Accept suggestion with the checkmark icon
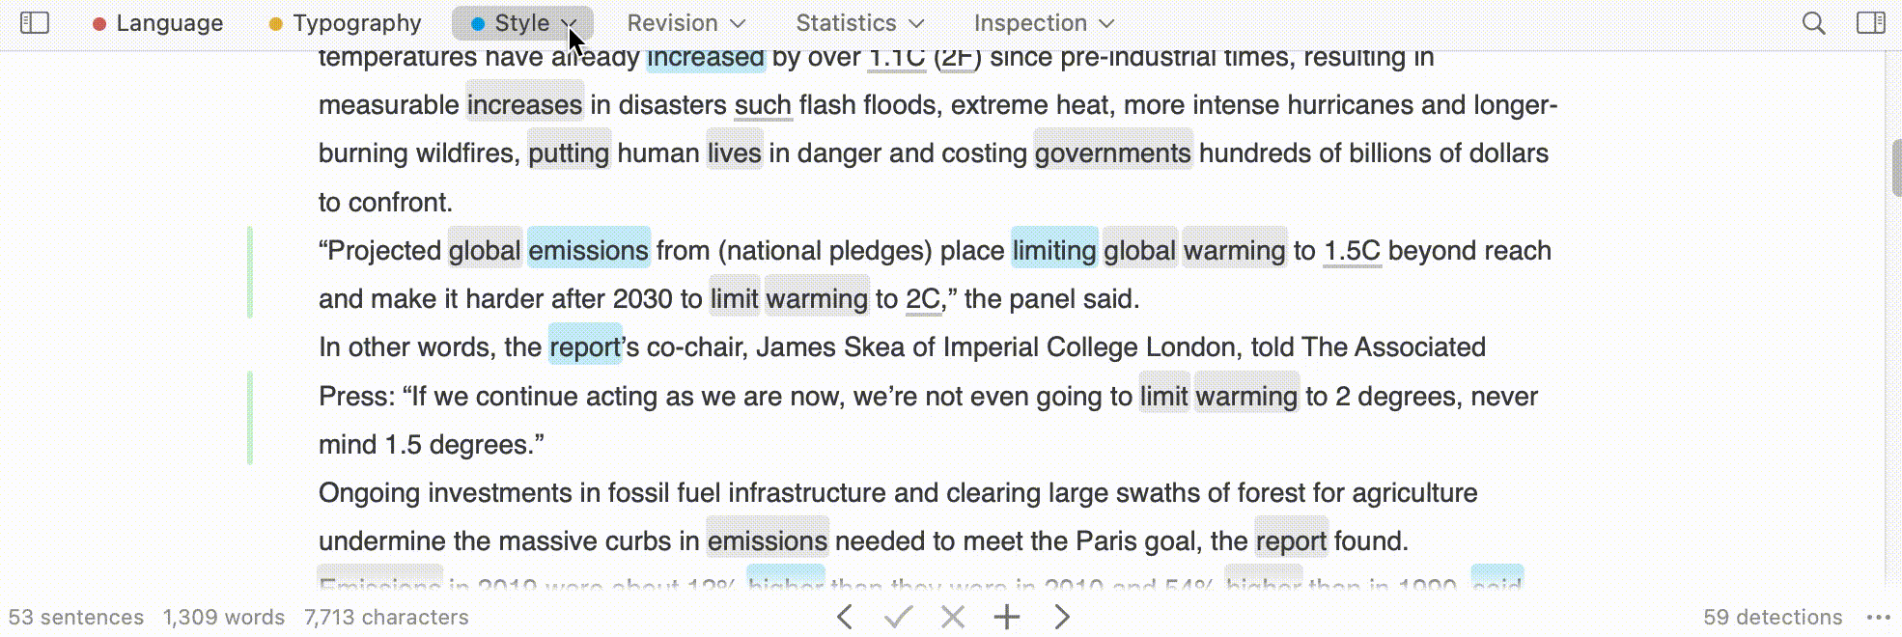Viewport: 1902px width, 637px height. point(899,617)
